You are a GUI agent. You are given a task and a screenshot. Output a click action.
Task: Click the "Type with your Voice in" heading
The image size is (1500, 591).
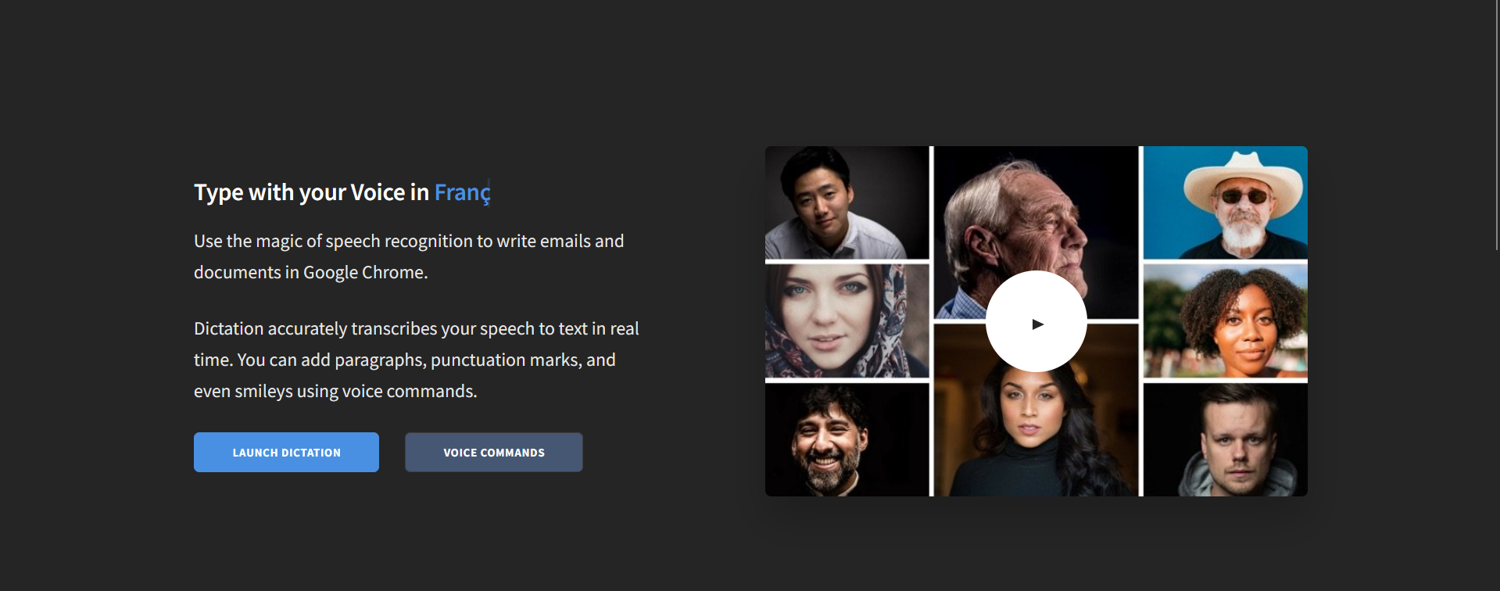tap(311, 192)
